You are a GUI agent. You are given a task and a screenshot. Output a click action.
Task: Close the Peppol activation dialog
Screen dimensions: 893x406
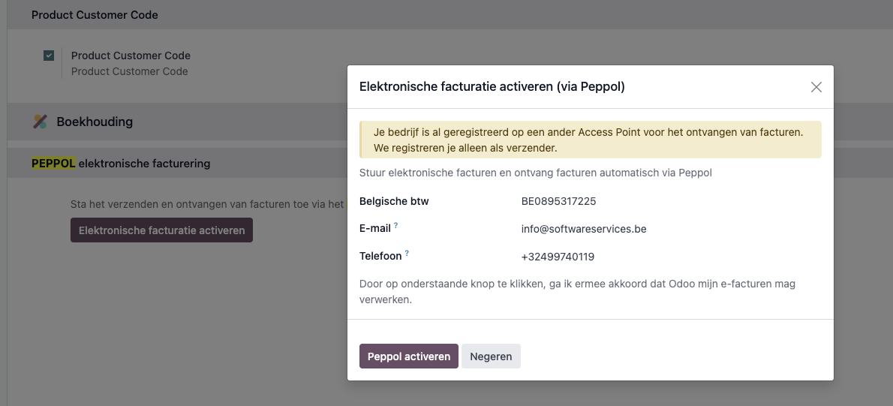point(816,87)
